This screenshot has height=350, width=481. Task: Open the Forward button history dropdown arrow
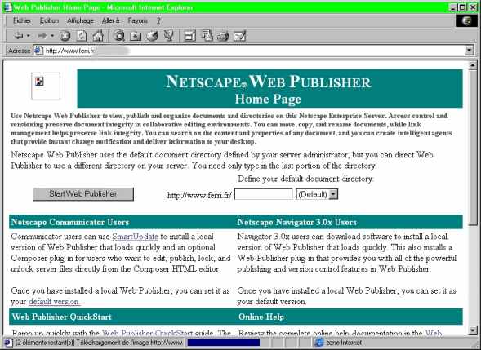(x=52, y=36)
